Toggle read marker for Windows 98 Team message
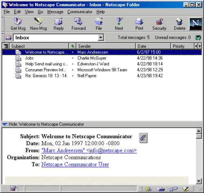The height and width of the screenshot is (193, 204). (73, 70)
